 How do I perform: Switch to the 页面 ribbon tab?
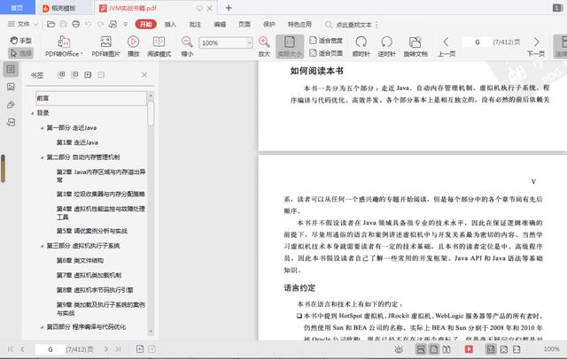(x=245, y=24)
